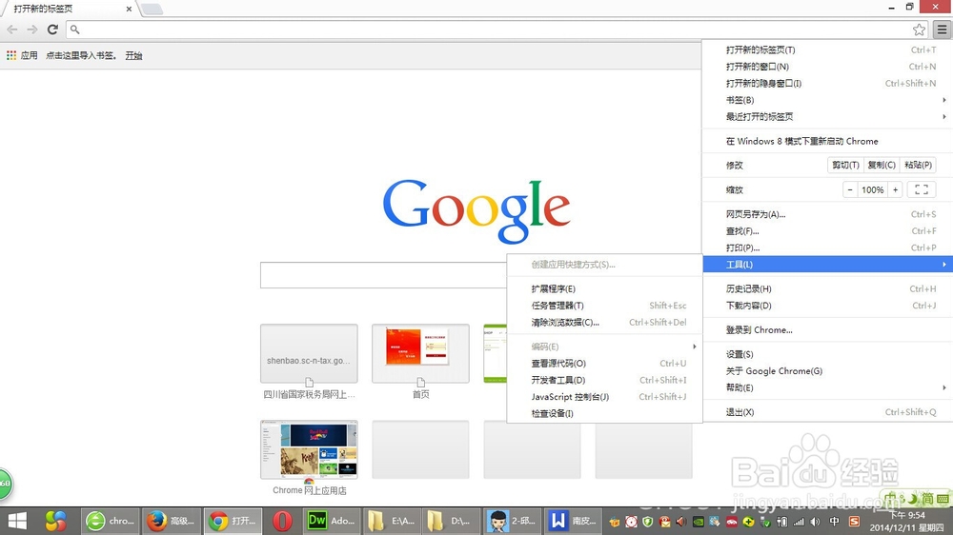Select 关于 Google Chrome(G) item
The width and height of the screenshot is (953, 535).
click(x=828, y=371)
